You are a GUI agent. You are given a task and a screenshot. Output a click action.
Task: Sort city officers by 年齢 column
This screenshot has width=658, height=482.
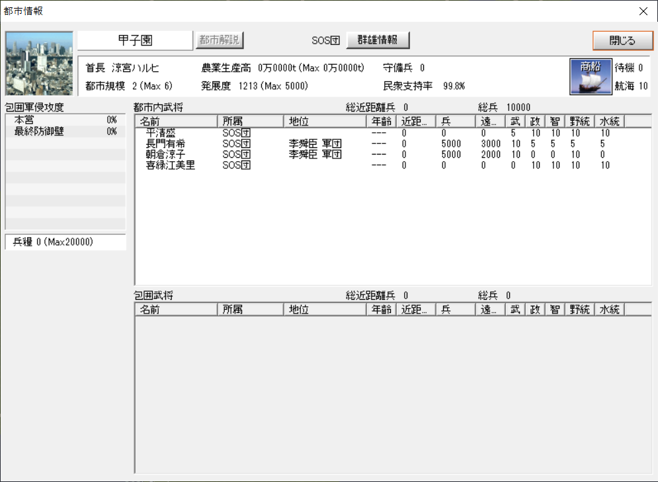tap(381, 121)
